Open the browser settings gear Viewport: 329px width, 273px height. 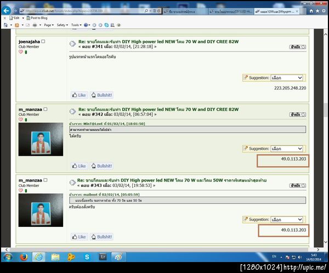tap(324, 11)
